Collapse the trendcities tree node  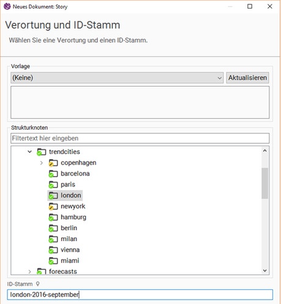pos(30,152)
